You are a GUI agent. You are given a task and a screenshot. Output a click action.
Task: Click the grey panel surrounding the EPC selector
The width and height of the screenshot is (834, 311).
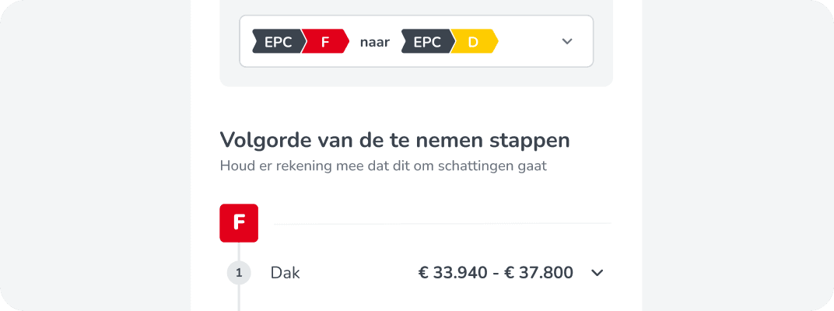(x=416, y=76)
